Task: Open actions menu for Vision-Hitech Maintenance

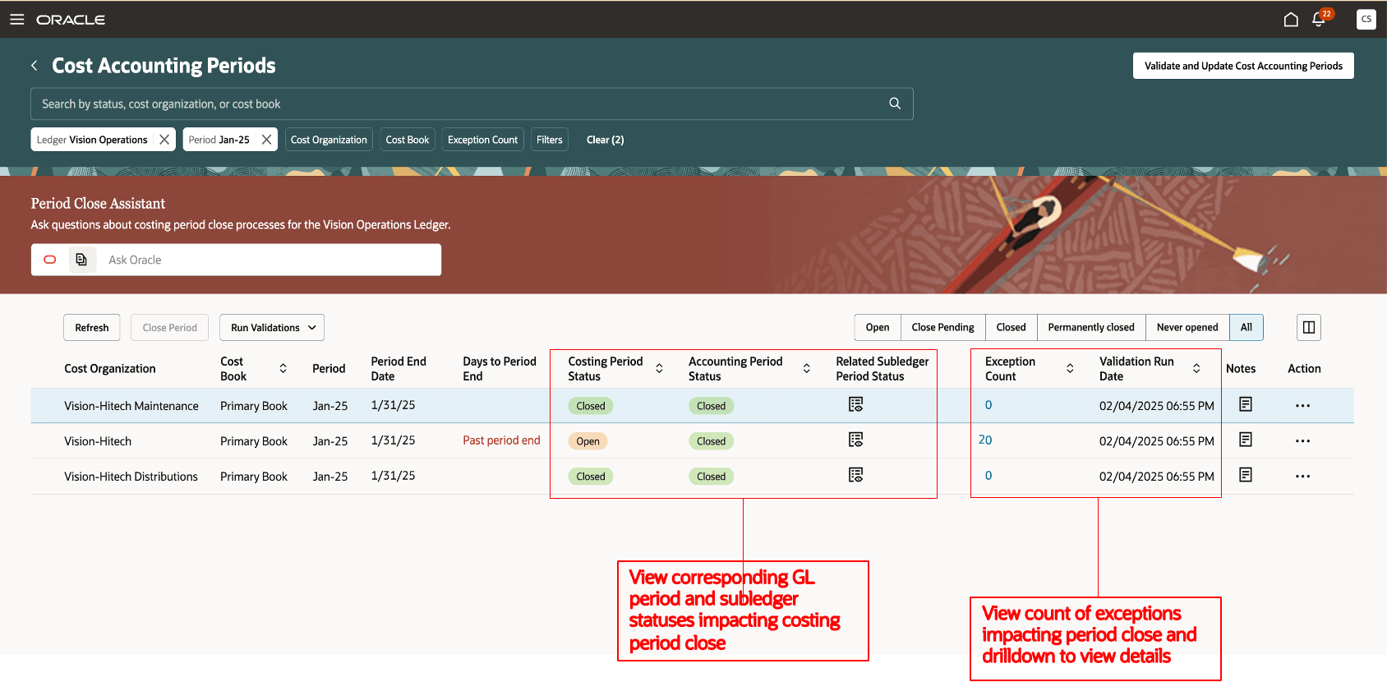Action: click(1302, 406)
